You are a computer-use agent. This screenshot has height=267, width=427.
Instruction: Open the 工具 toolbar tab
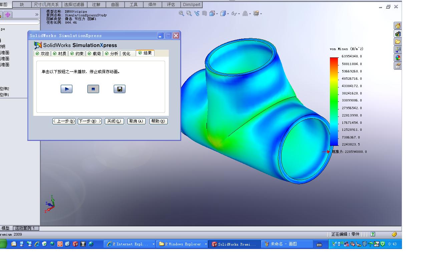tap(134, 5)
